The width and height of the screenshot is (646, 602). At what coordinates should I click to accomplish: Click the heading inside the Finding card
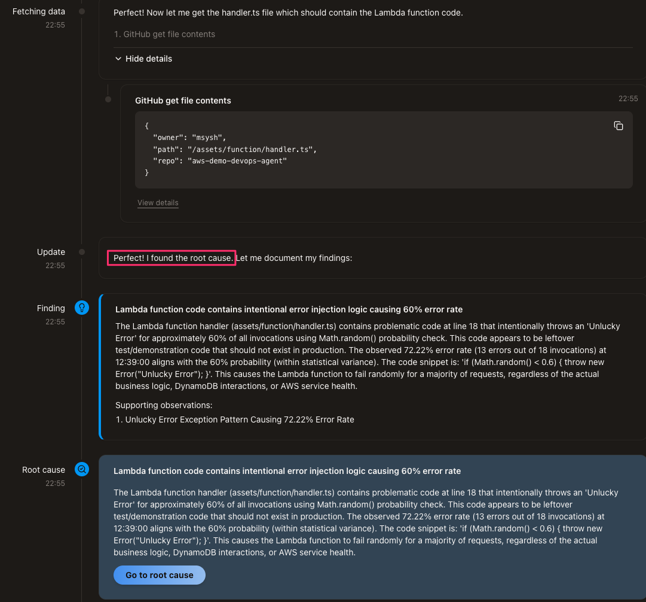[289, 309]
